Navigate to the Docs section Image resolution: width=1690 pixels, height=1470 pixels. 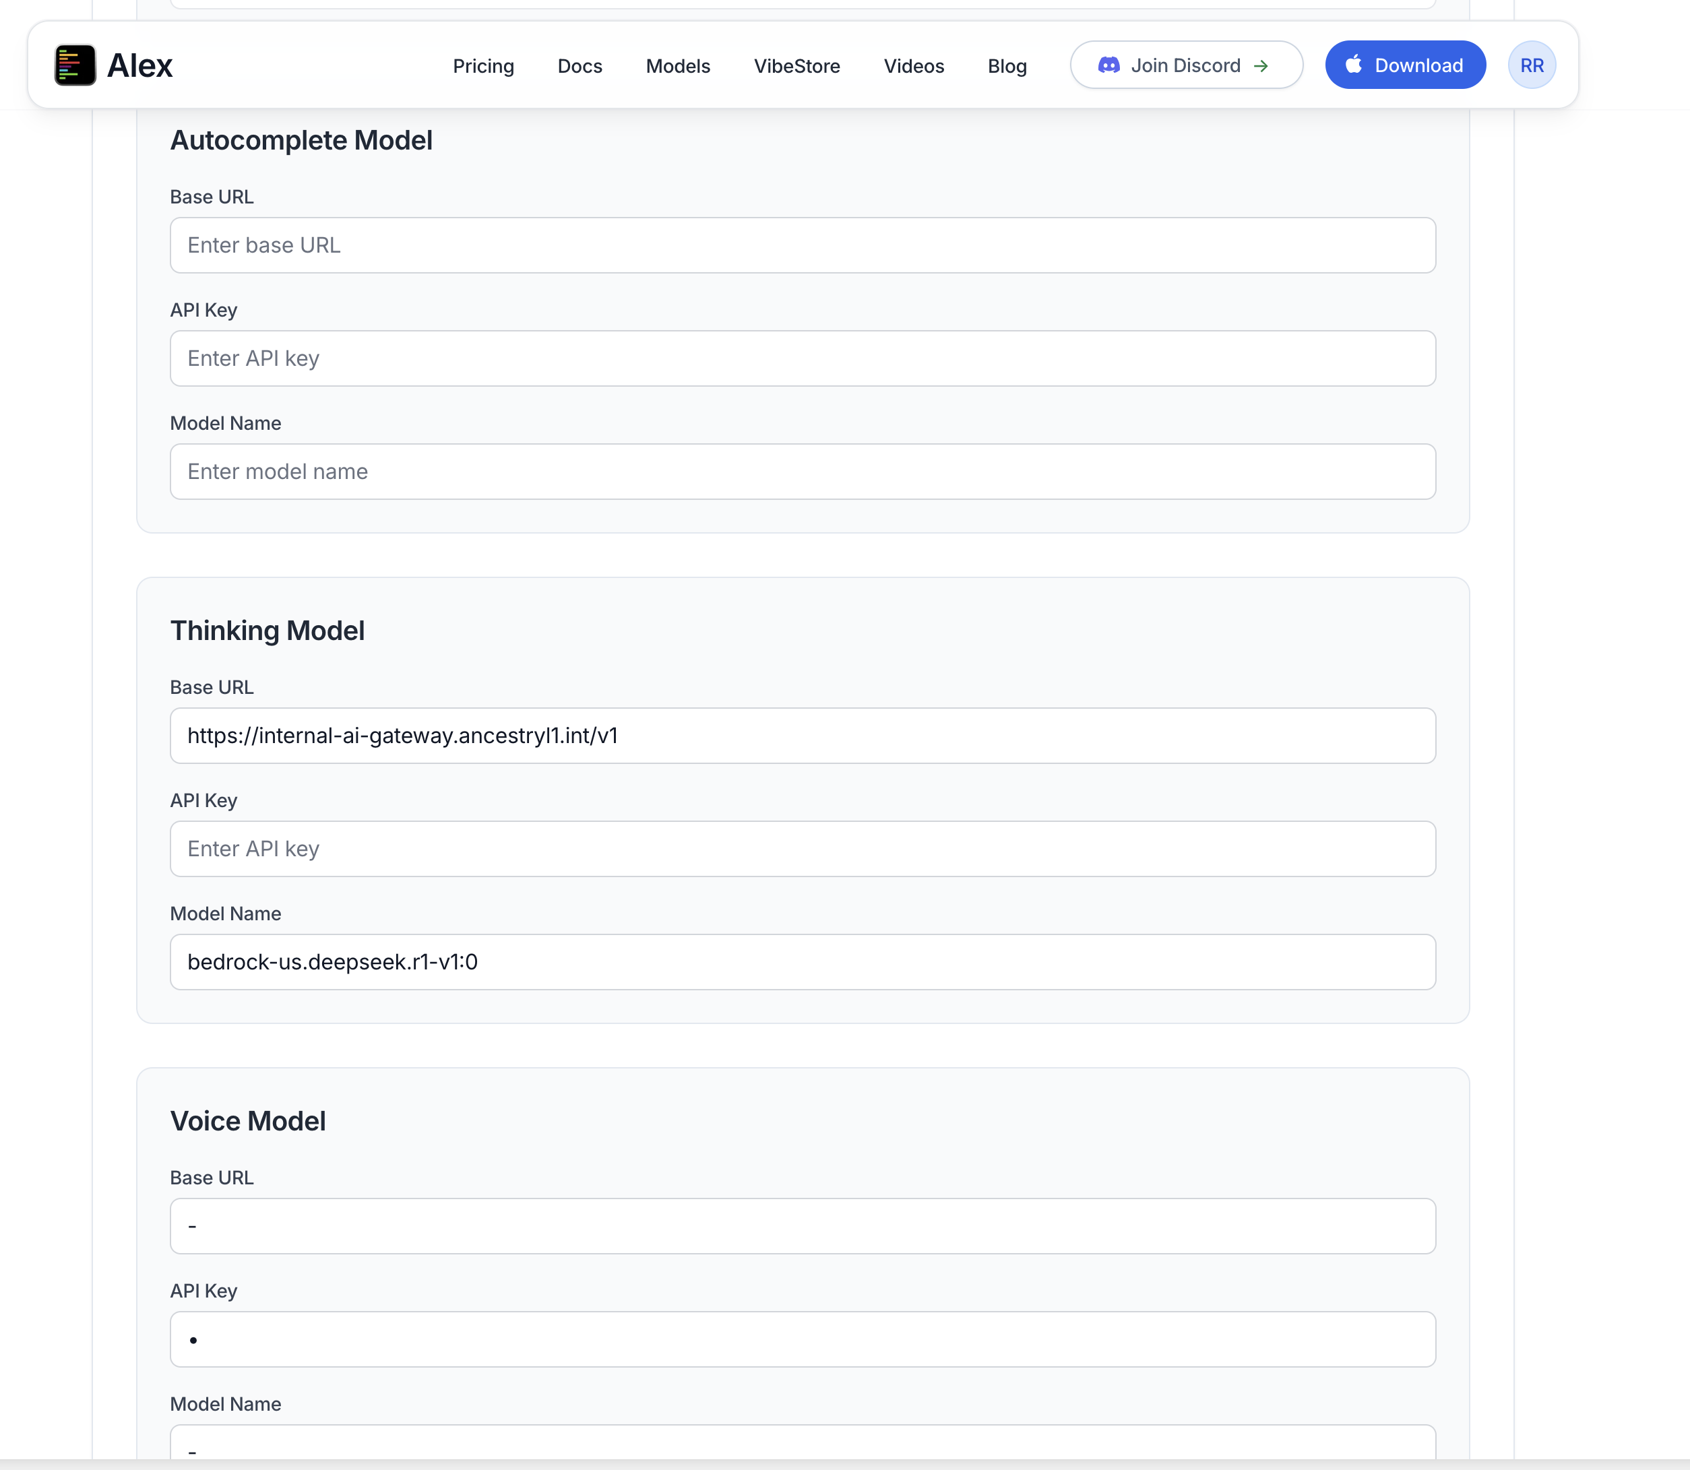coord(580,67)
